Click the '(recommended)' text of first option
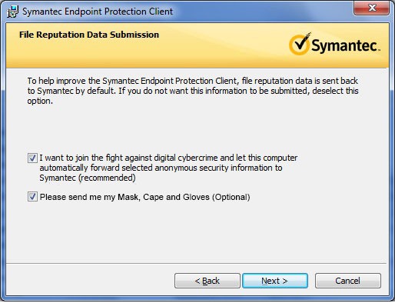Image resolution: width=395 pixels, height=303 pixels. pos(107,178)
